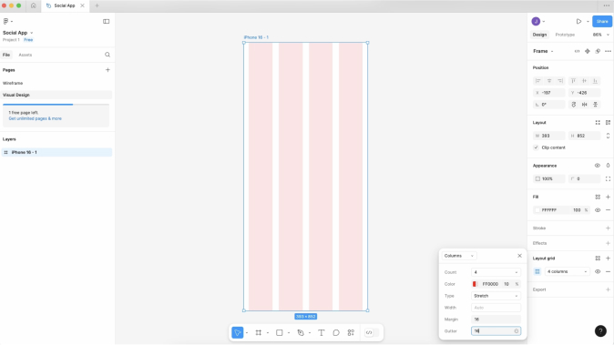Add a new page with plus icon
614x345 pixels.
click(x=107, y=70)
